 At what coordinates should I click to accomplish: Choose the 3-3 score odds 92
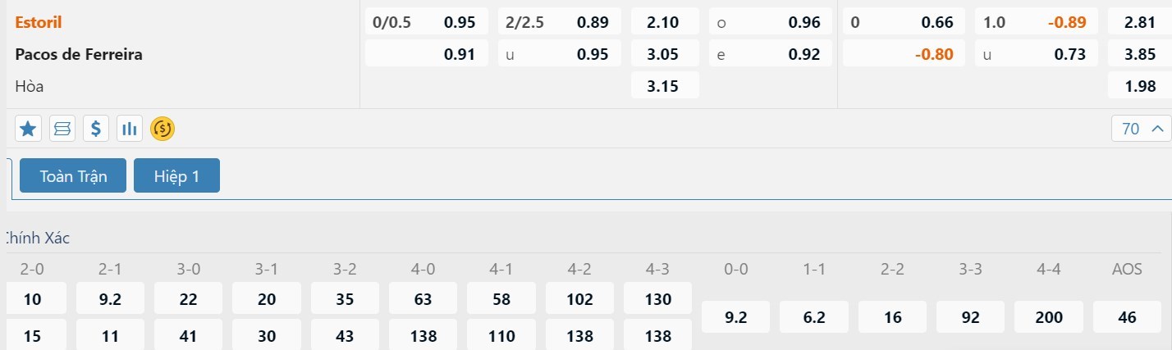click(x=971, y=316)
